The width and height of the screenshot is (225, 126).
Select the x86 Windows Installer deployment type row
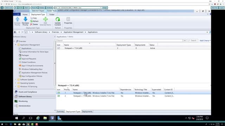coord(134,93)
